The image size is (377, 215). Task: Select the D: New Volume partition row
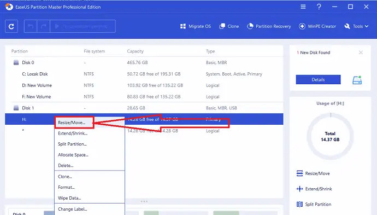(x=144, y=85)
